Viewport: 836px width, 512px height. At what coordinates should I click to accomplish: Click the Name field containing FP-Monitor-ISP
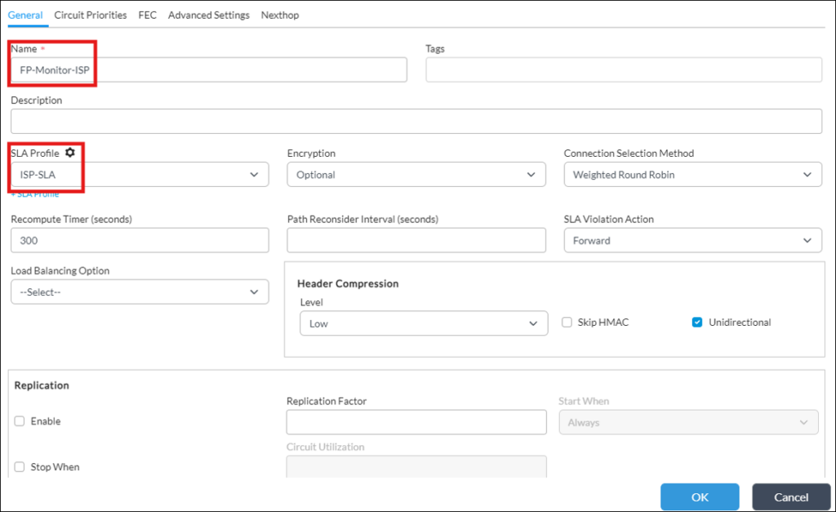click(209, 70)
